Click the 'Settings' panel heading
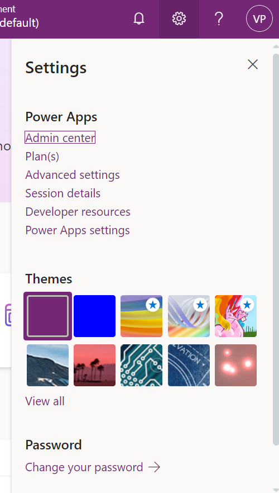 [56, 68]
